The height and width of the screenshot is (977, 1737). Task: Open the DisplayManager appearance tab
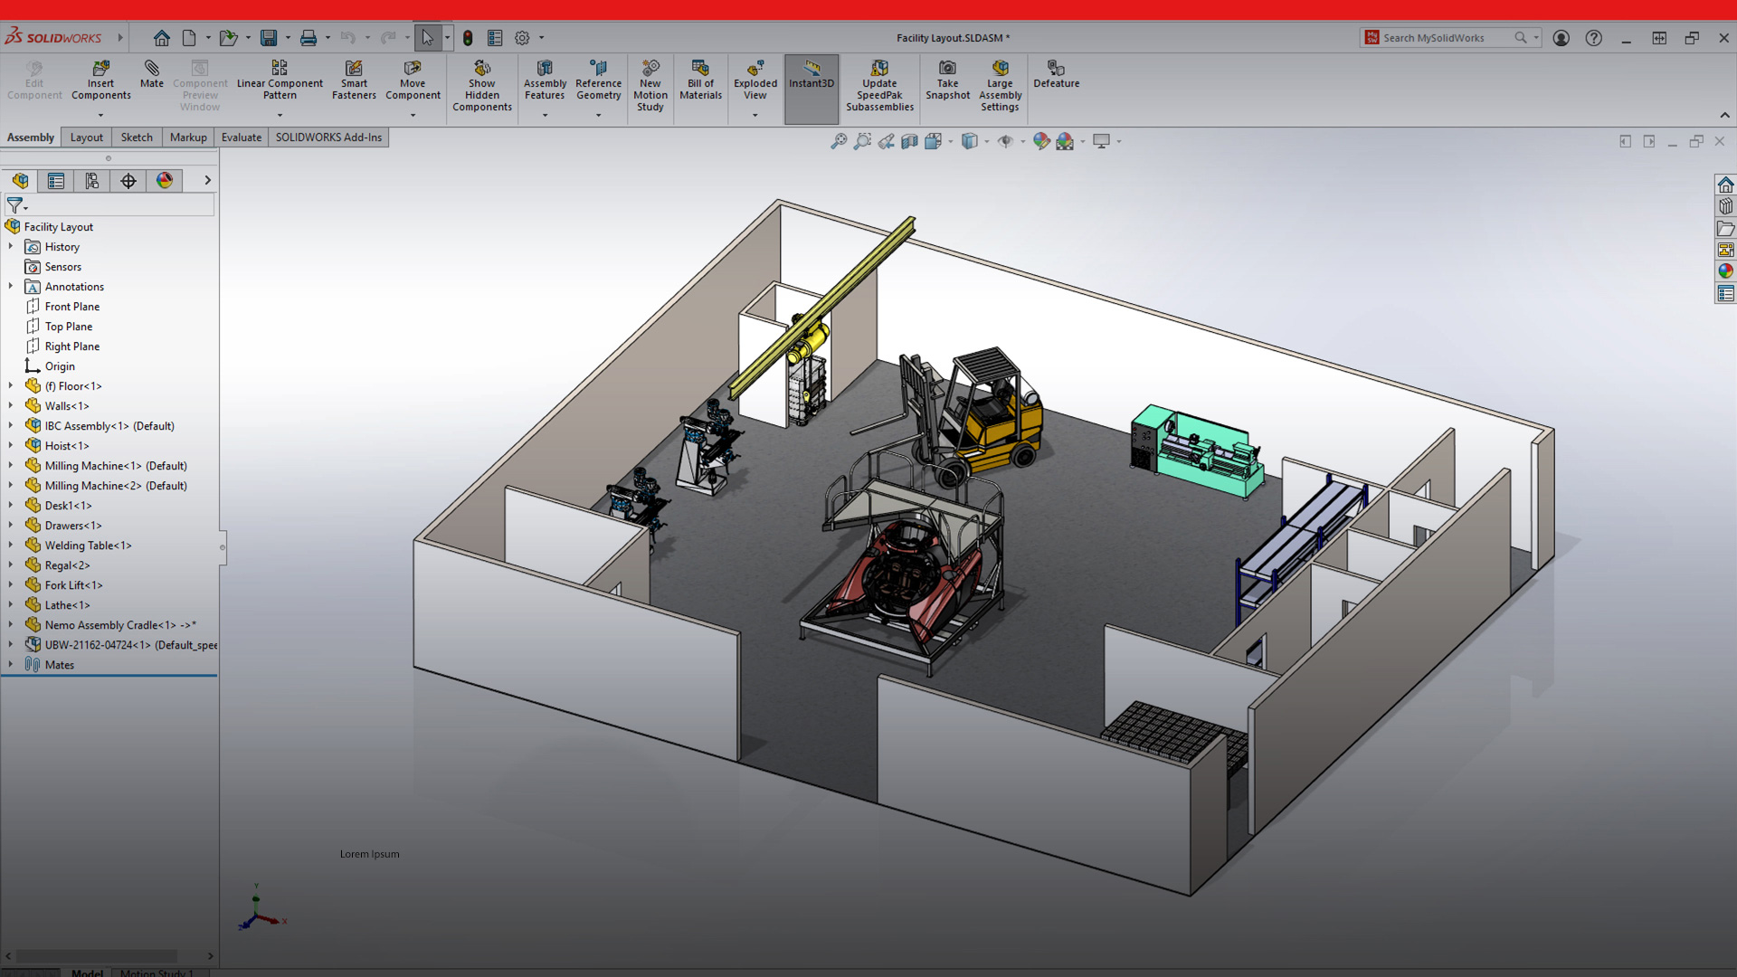tap(165, 181)
